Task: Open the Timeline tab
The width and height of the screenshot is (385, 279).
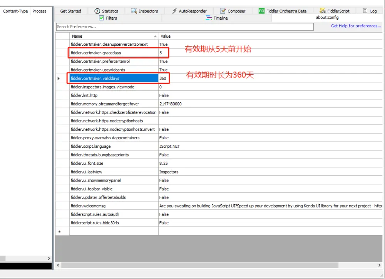Action: pyautogui.click(x=217, y=18)
